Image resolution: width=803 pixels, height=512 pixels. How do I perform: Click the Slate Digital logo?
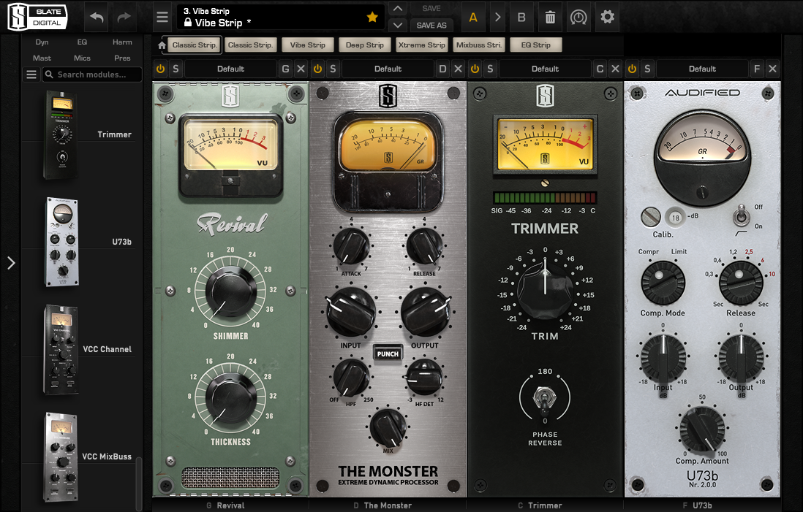pyautogui.click(x=37, y=17)
